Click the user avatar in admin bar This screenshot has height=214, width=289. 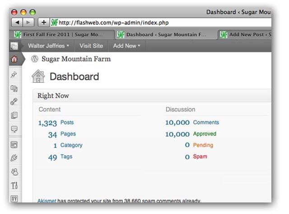pos(14,46)
